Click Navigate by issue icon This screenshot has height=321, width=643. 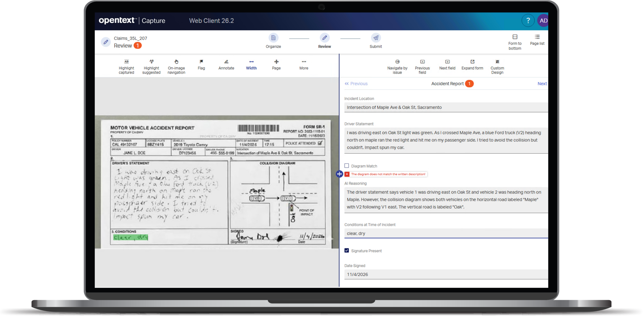pyautogui.click(x=397, y=62)
